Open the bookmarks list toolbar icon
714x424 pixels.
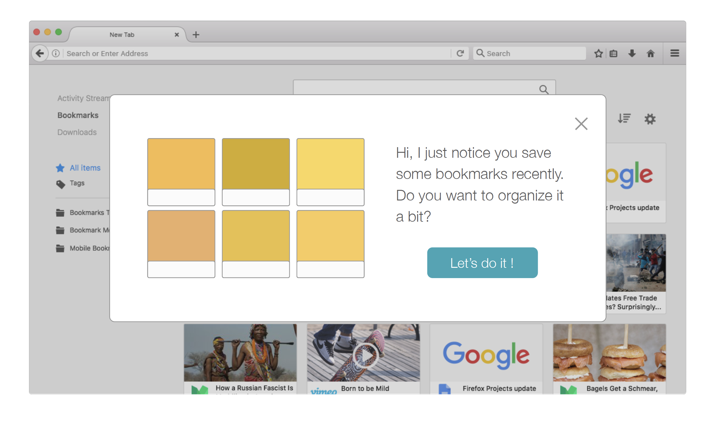[613, 53]
